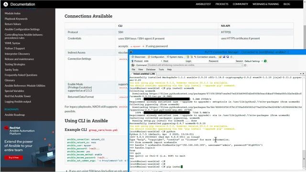The image size is (306, 172).
Task: Launch the Connection wizard
Action: pyautogui.click(x=205, y=57)
